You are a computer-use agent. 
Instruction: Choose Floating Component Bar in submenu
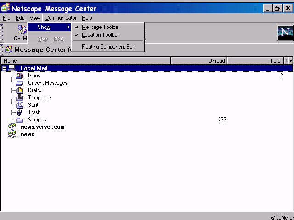[108, 47]
